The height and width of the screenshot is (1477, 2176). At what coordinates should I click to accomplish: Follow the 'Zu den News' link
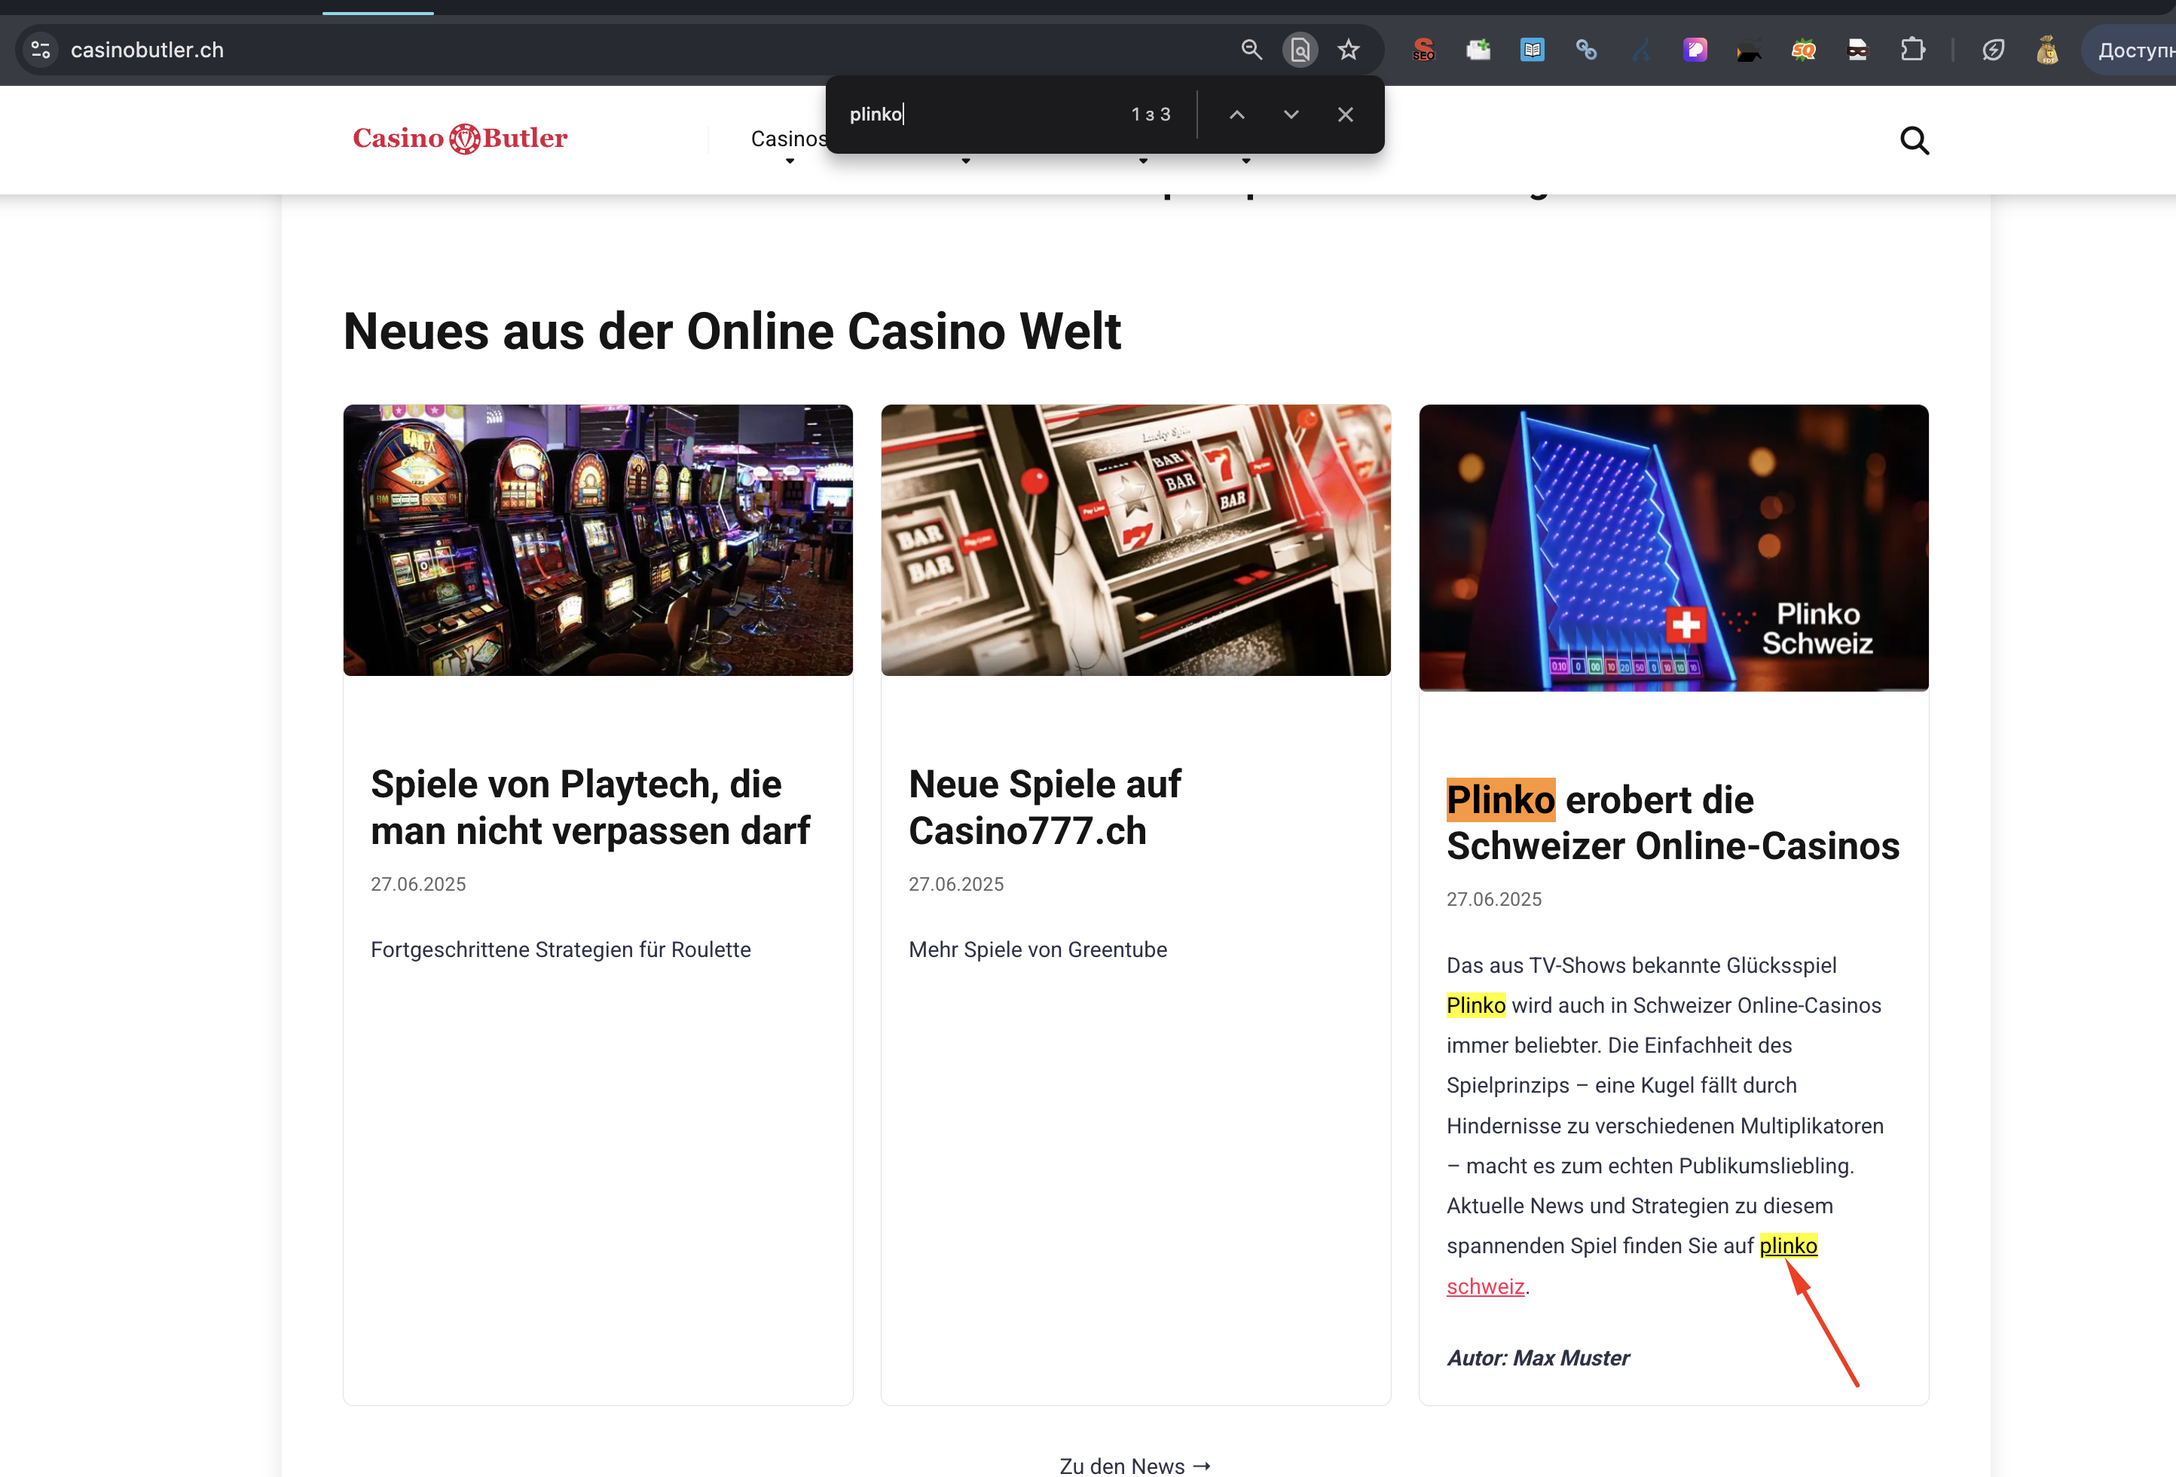coord(1135,1465)
